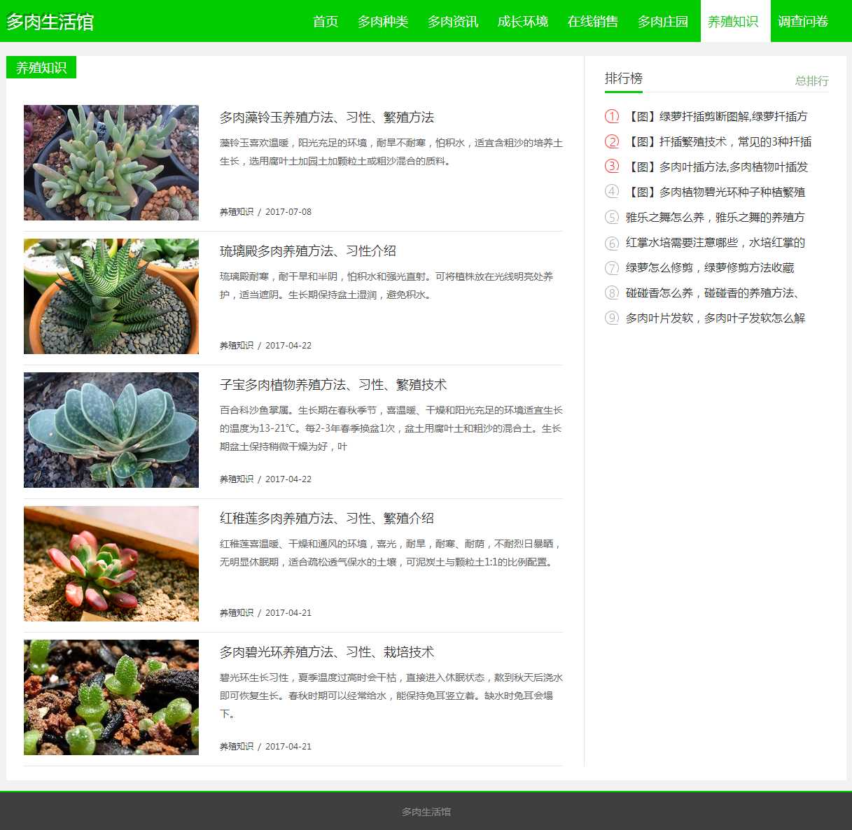Open article 多肉藻铃玉养殖方法 title link
This screenshot has height=830, width=852.
pyautogui.click(x=327, y=118)
